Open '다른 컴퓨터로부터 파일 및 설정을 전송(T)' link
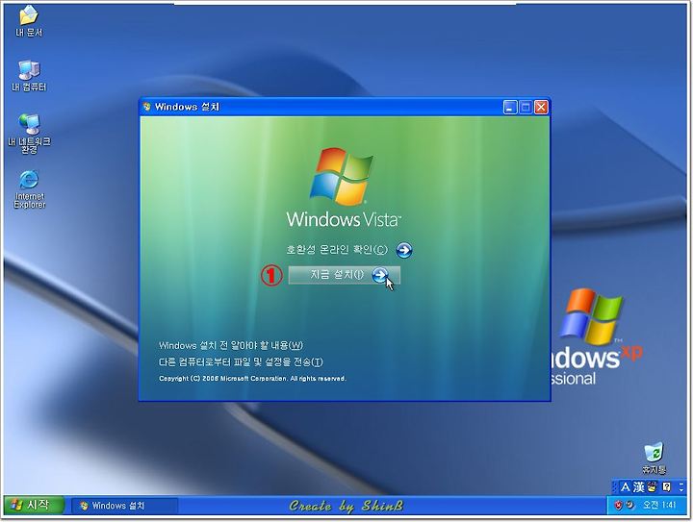 click(241, 361)
